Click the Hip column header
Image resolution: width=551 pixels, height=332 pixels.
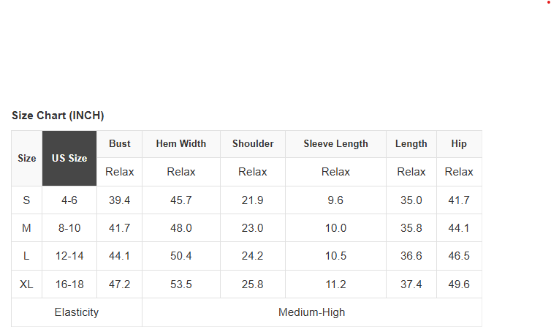coord(459,144)
